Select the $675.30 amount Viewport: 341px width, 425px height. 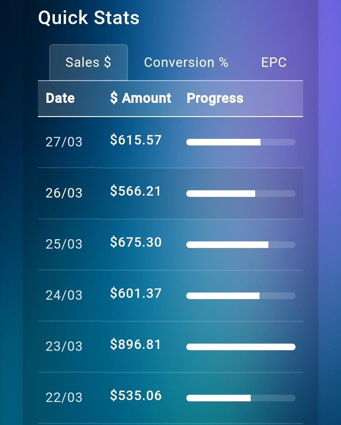pyautogui.click(x=136, y=242)
